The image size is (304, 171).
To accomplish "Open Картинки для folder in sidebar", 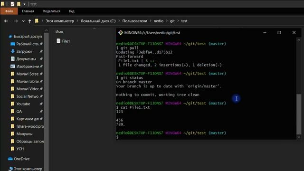I will pos(28,119).
